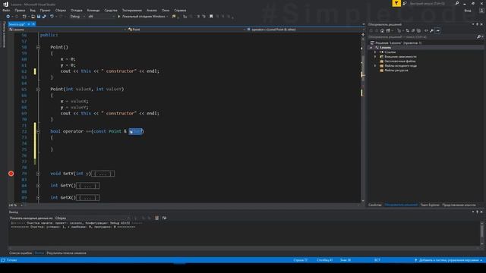Open the Сборка output source dropdown
The height and width of the screenshot is (273, 486).
[x=93, y=218]
